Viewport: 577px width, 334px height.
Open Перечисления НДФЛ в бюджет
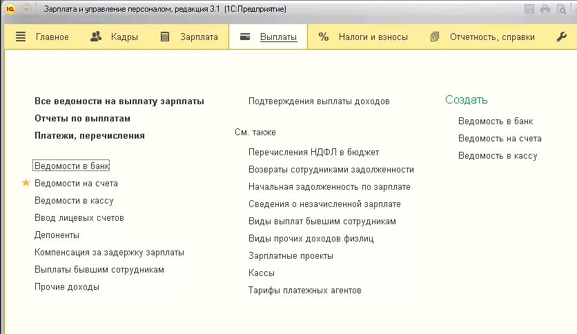coord(314,153)
